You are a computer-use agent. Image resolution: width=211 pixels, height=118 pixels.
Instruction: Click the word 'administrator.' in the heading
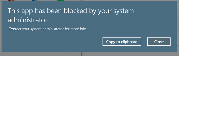(28, 20)
